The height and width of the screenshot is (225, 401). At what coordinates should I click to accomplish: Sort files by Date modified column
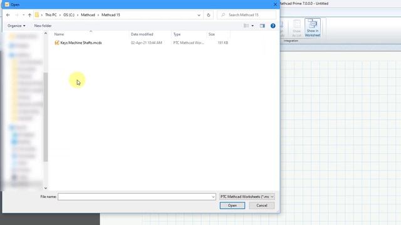[x=142, y=34]
